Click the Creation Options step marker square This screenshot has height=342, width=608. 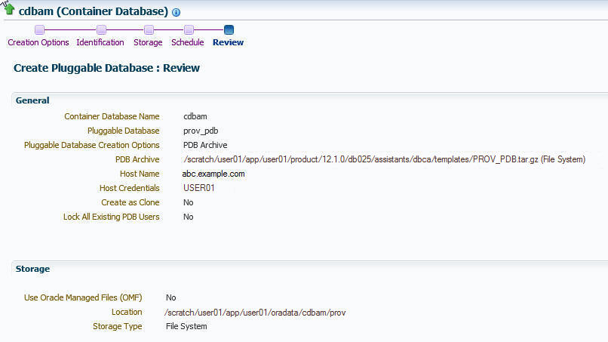[39, 30]
